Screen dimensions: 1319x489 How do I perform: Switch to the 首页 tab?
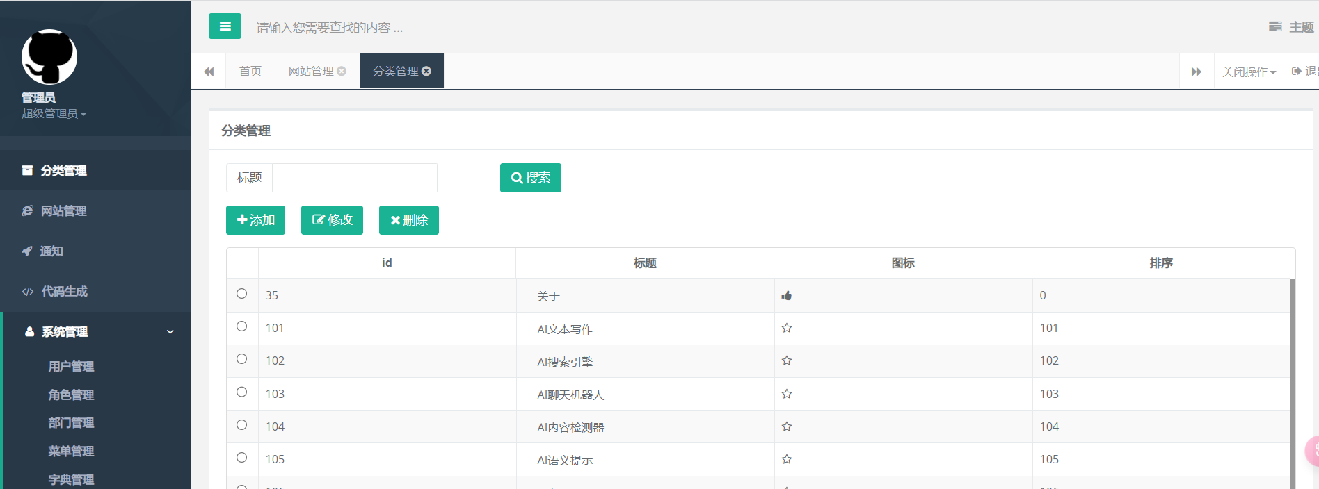click(x=250, y=72)
